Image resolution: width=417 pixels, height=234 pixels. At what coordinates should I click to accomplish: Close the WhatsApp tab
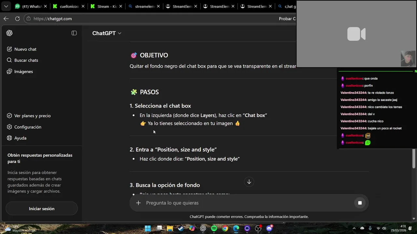coord(45,6)
